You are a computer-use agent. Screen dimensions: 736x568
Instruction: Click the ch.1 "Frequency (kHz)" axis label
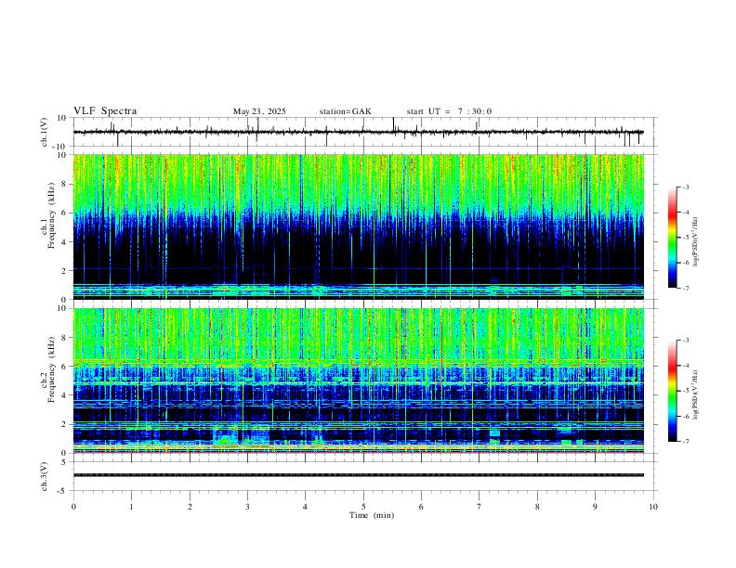tap(52, 215)
